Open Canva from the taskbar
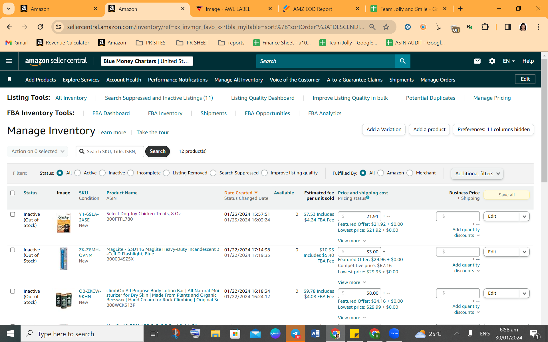 coord(275,334)
